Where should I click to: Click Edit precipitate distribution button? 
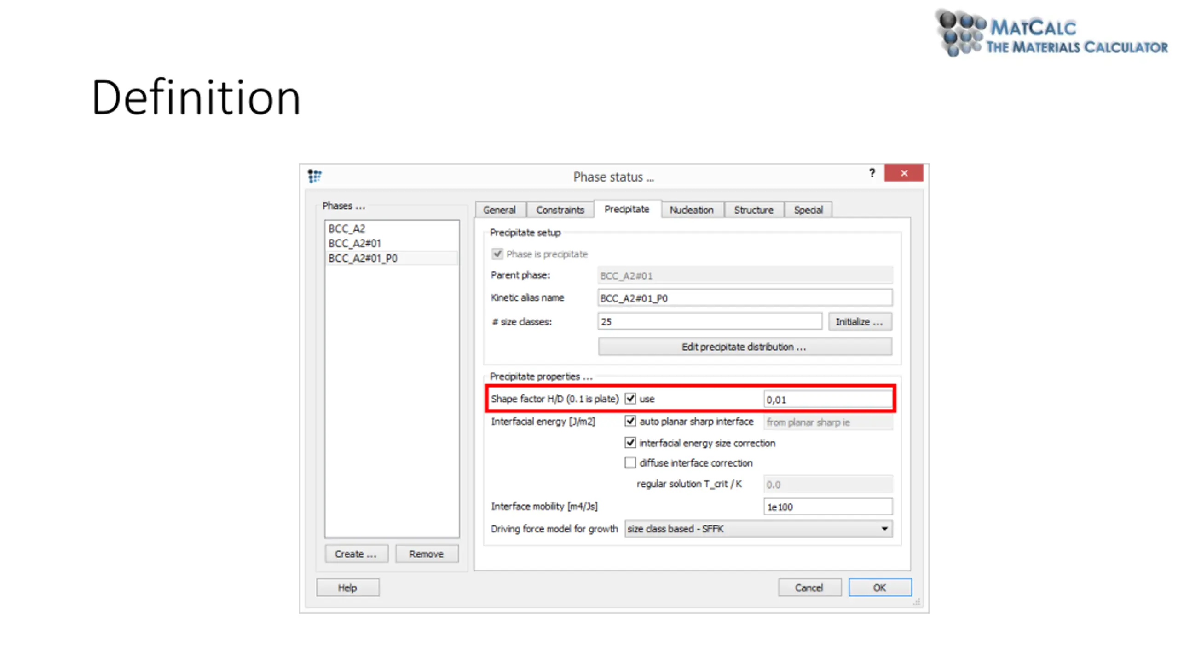coord(745,347)
